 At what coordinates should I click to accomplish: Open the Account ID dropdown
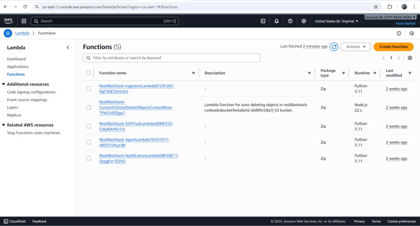point(390,17)
